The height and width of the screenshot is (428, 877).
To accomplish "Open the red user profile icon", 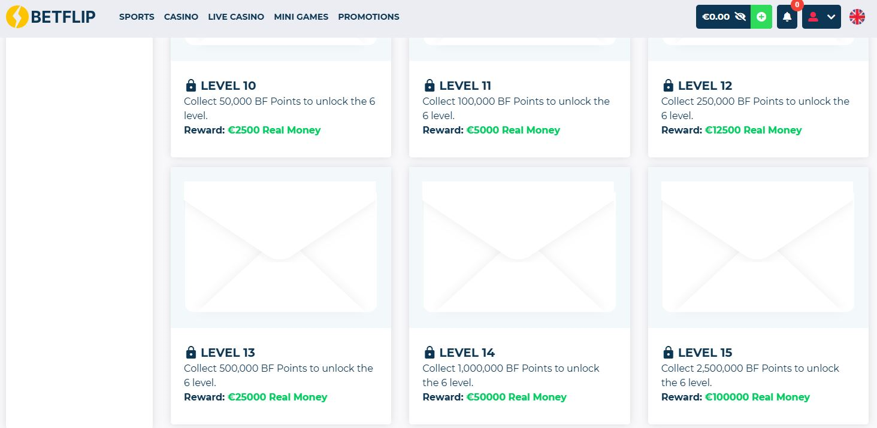I will point(813,17).
